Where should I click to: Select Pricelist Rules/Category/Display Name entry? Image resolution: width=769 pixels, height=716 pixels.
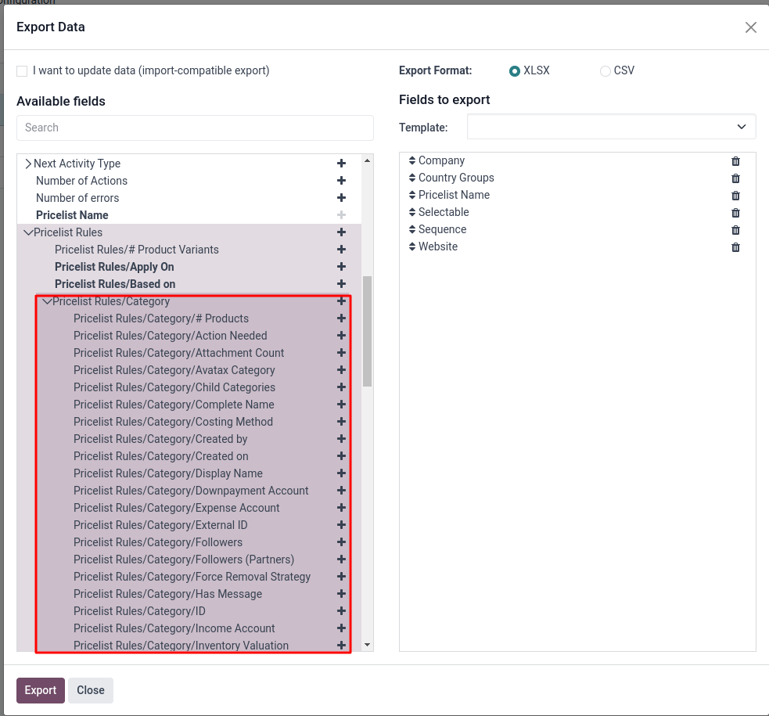168,473
